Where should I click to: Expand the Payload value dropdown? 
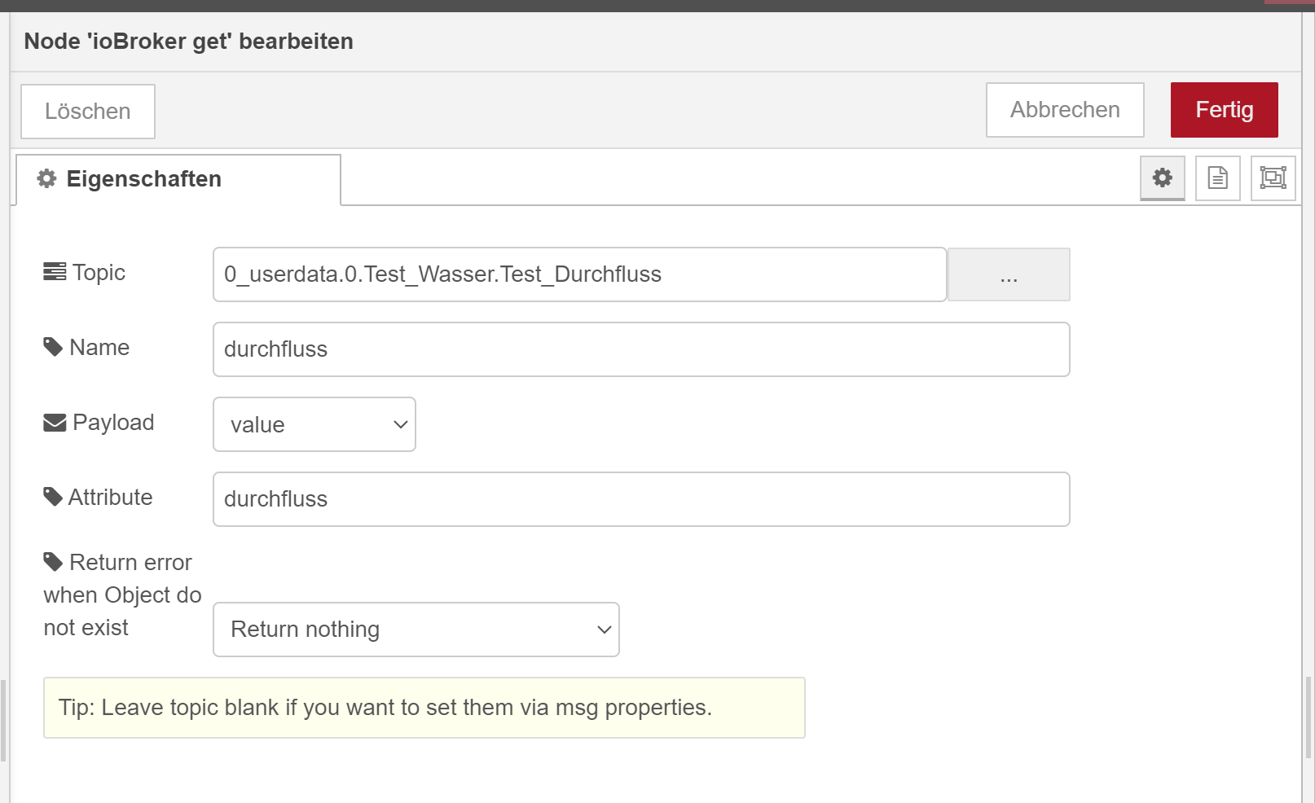pyautogui.click(x=314, y=424)
